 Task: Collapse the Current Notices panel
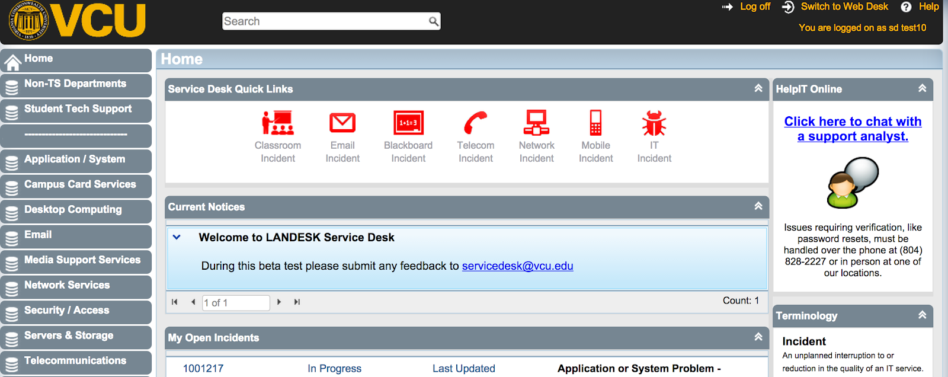(x=758, y=206)
